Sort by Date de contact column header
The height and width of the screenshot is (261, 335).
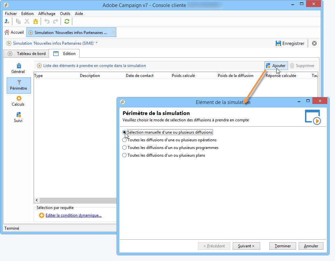point(148,76)
